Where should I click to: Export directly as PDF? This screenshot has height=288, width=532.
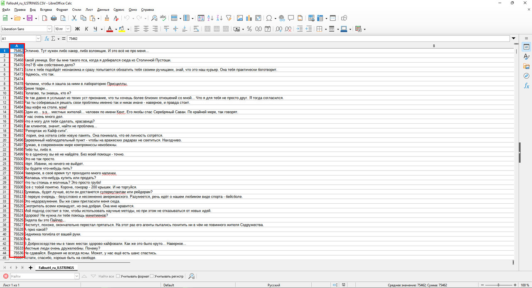tap(44, 18)
